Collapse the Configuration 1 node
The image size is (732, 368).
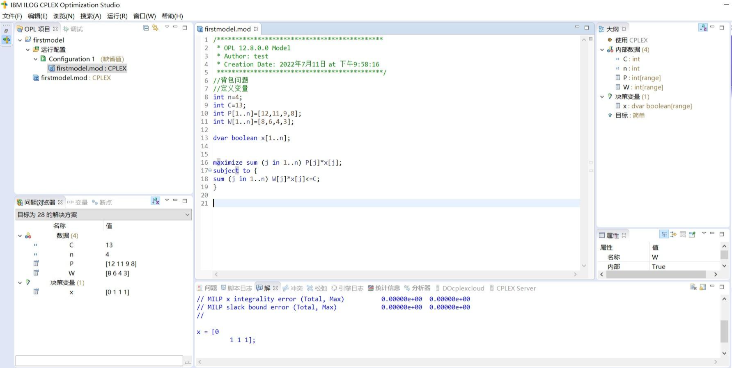[x=36, y=59]
